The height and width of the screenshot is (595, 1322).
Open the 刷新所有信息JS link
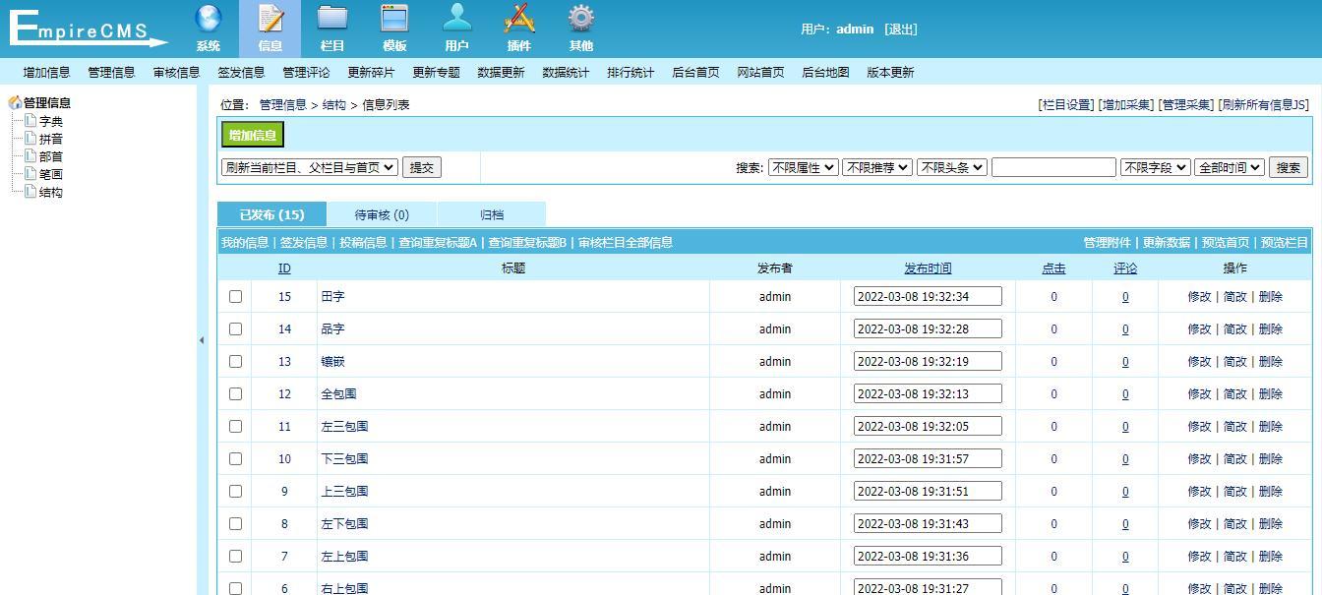click(1263, 104)
